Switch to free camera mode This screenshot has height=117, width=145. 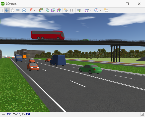(18, 10)
